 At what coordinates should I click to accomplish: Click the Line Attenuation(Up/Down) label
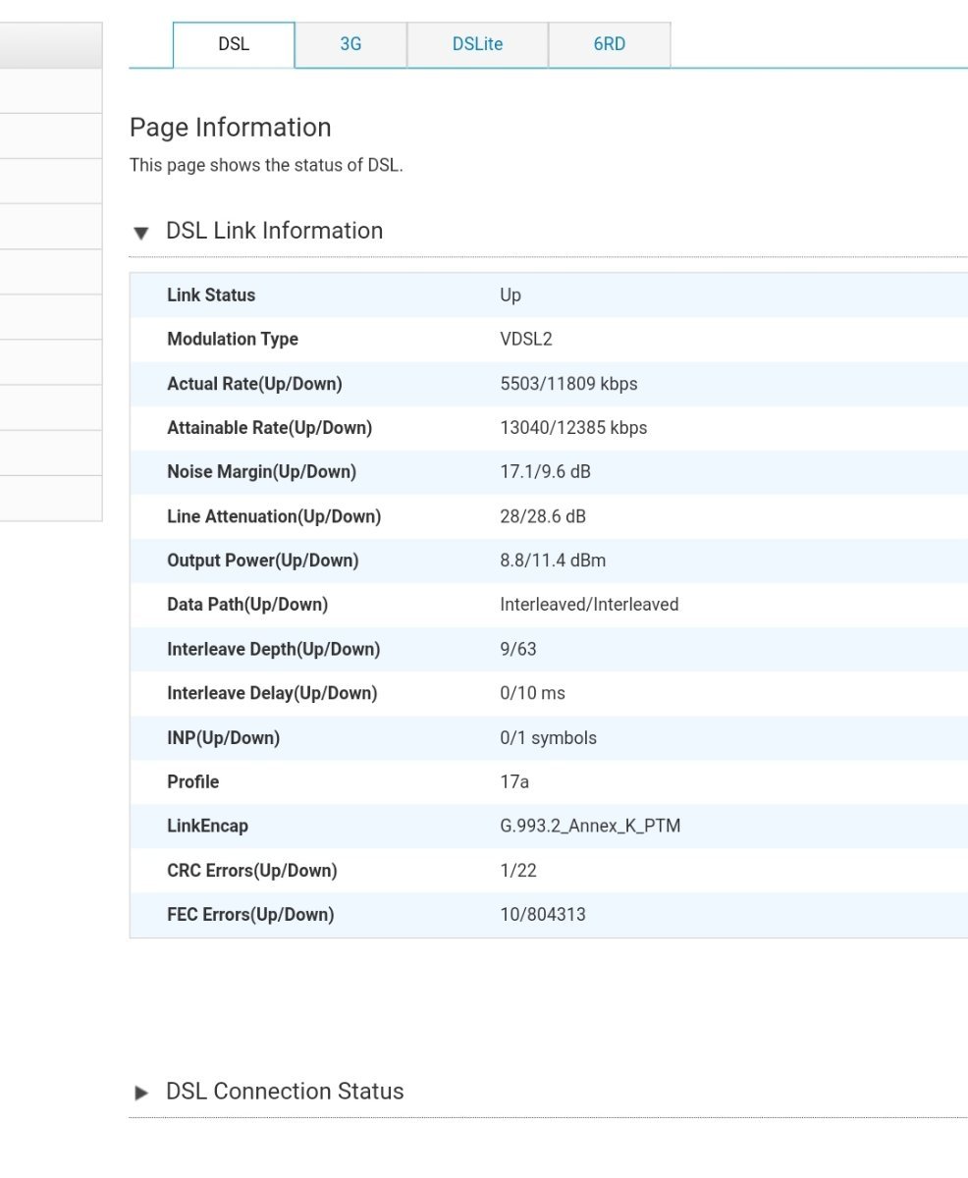click(x=274, y=516)
